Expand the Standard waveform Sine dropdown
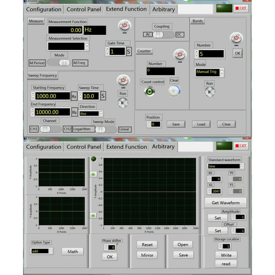The width and height of the screenshot is (275, 275). (242, 166)
